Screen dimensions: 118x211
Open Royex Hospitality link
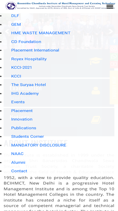point(29,59)
